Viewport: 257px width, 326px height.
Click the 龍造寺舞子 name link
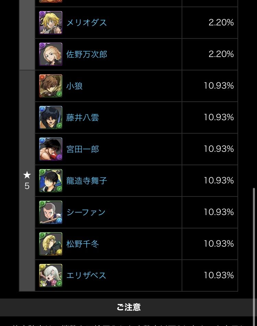pyautogui.click(x=86, y=181)
